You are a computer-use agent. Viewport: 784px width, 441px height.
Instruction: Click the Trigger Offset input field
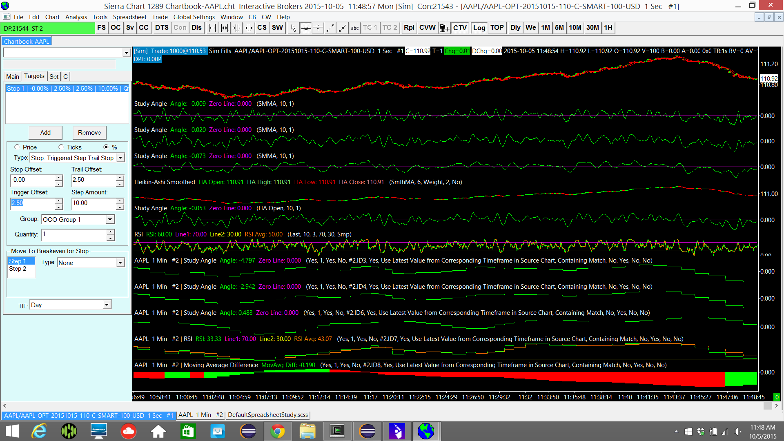click(x=32, y=203)
